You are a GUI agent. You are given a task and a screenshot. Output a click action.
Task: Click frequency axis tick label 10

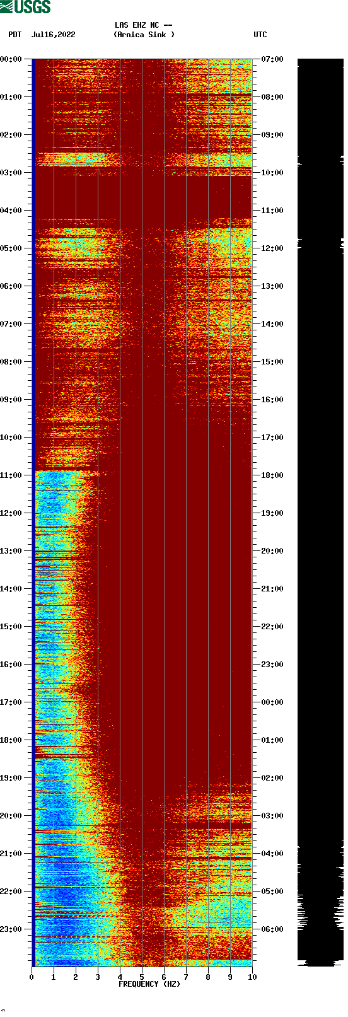pos(252,977)
